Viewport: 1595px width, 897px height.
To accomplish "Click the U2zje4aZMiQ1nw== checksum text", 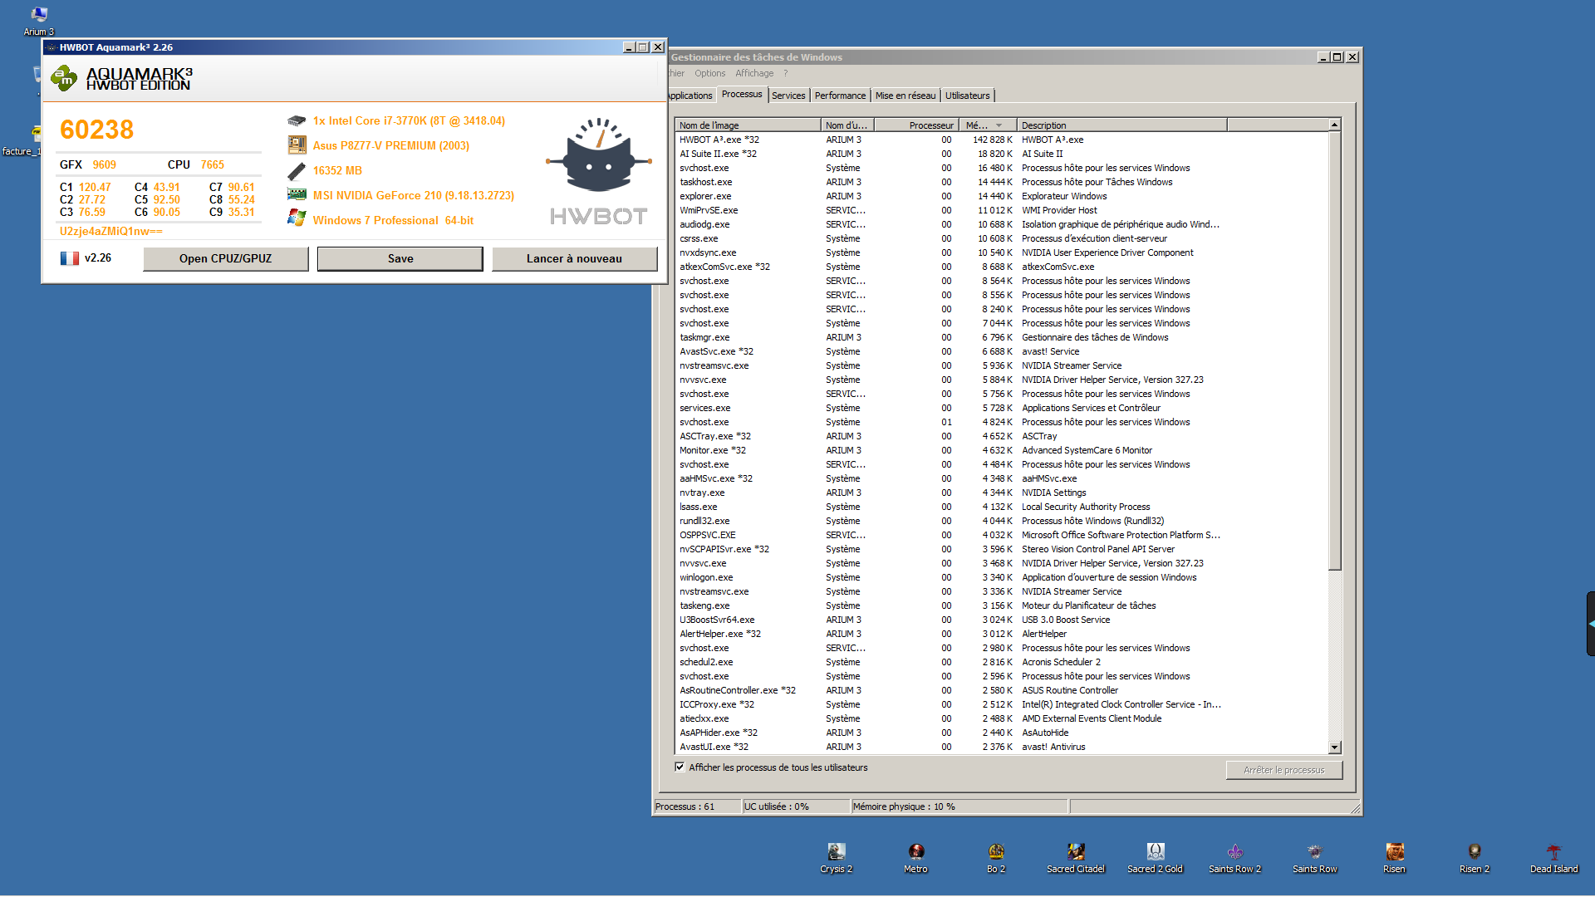I will pos(111,231).
